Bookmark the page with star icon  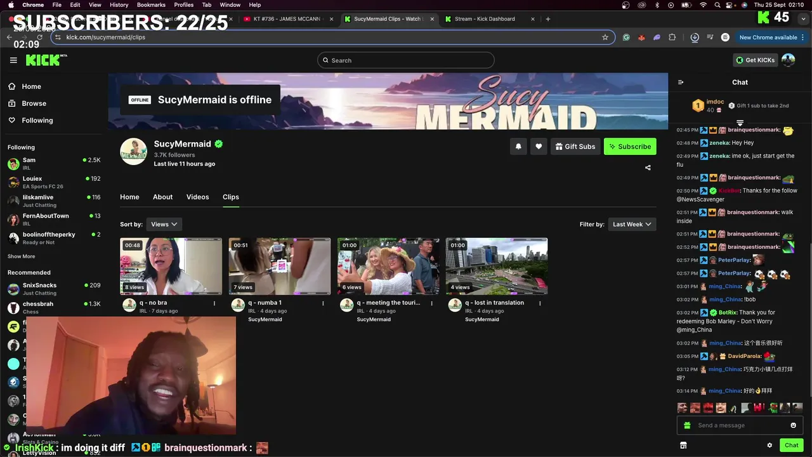[605, 37]
